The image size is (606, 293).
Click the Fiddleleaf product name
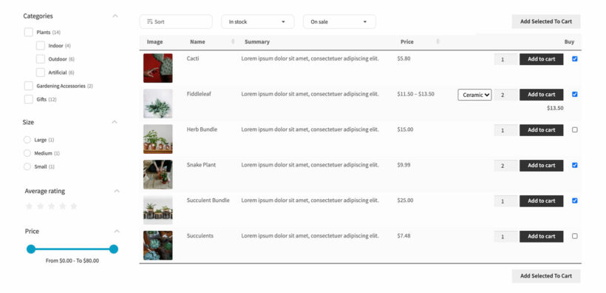pos(199,94)
